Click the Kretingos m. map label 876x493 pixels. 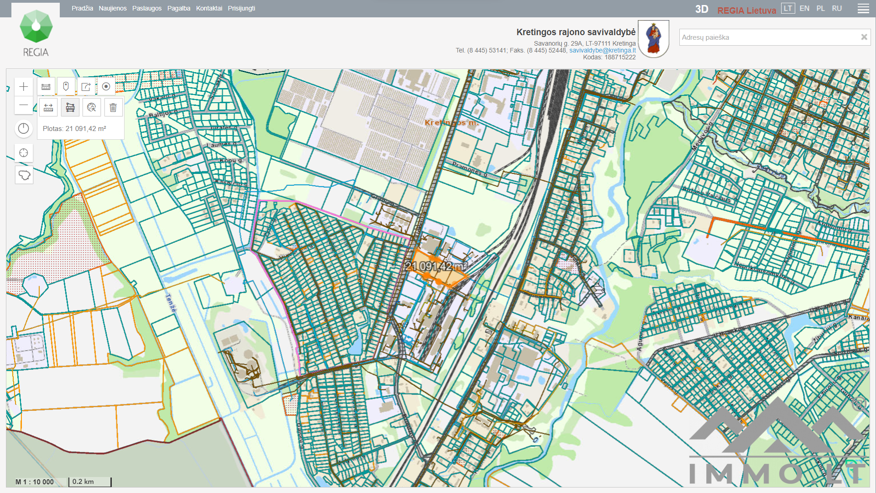(x=451, y=122)
